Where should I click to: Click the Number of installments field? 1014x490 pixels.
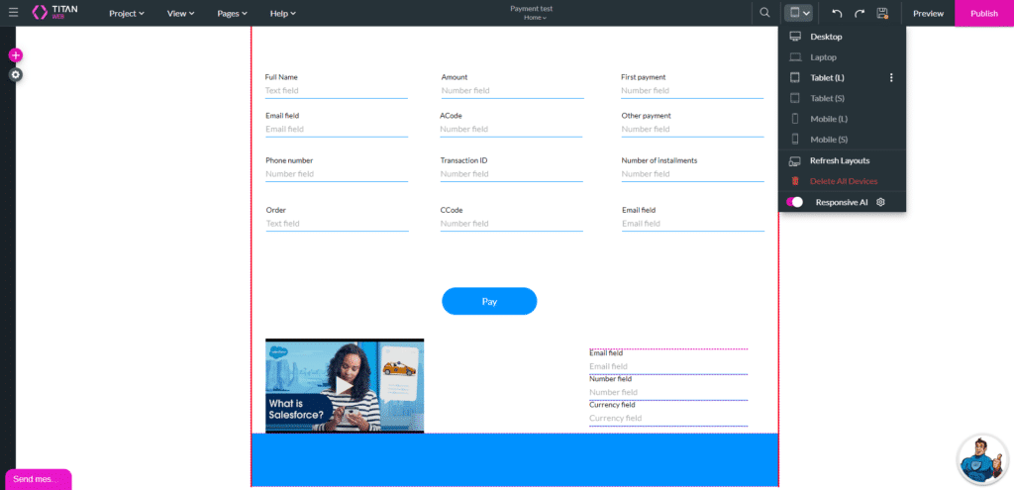[692, 174]
